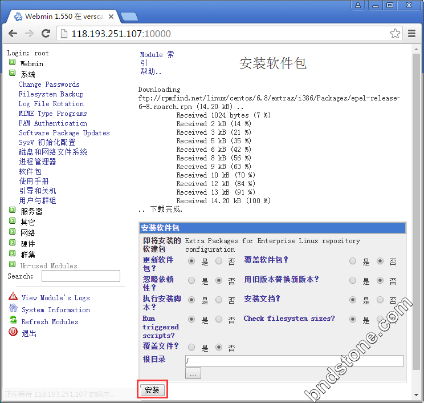Open System Information link
Viewport: 424px width, 403px height.
pyautogui.click(x=56, y=310)
